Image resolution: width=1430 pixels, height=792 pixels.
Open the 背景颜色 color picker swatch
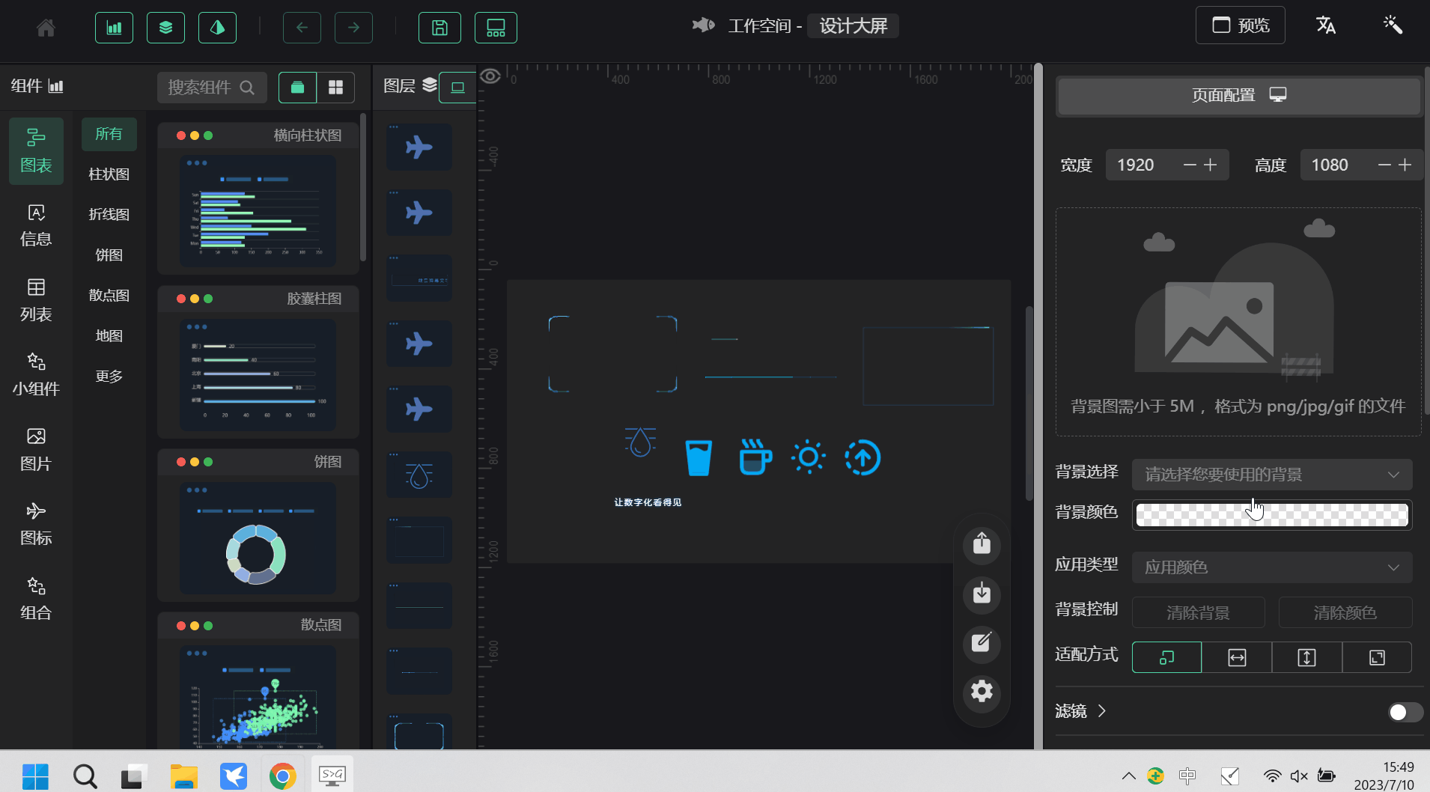click(x=1272, y=515)
